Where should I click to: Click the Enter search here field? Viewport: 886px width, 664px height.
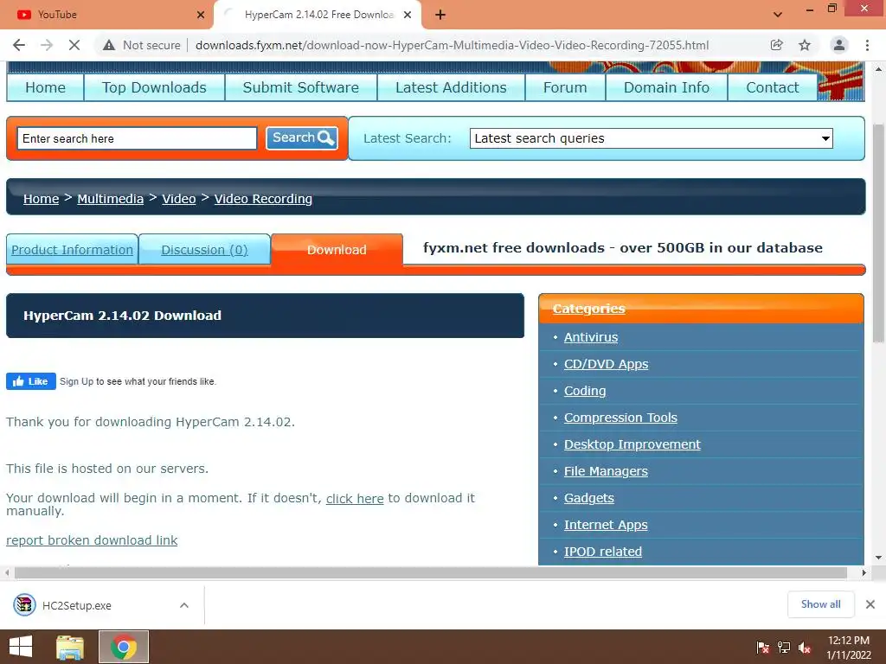click(x=138, y=138)
